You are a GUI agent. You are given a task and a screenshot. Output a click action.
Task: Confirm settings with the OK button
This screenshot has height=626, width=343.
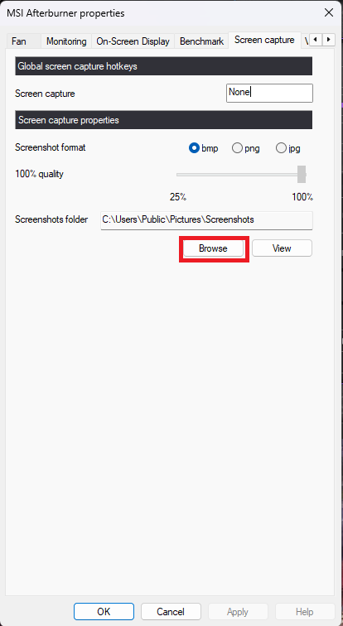click(104, 612)
